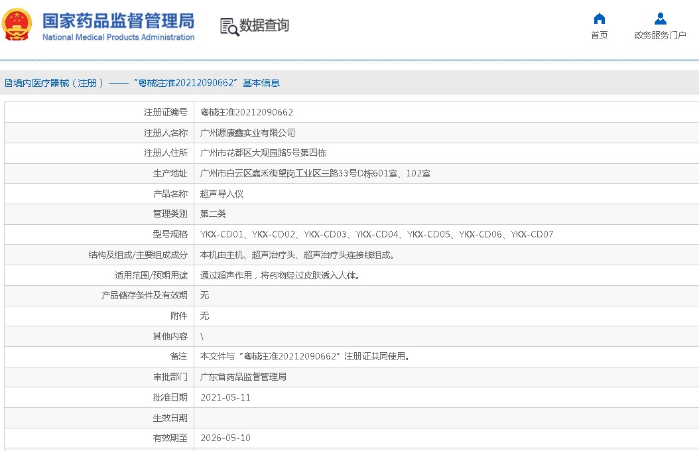Click the 产品名称 label
The image size is (699, 451).
(x=170, y=194)
